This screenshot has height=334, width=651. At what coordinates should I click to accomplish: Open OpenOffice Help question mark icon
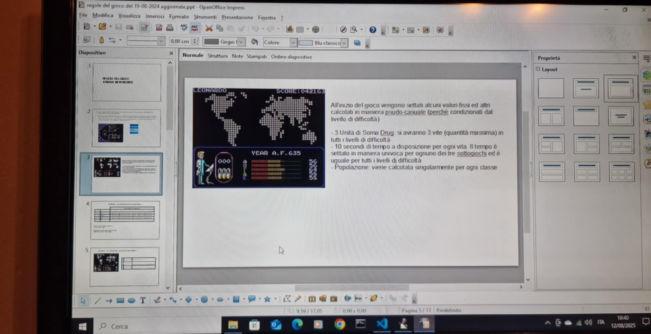click(x=373, y=30)
